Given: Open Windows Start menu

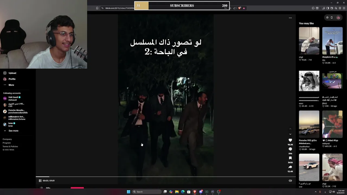Looking at the screenshot, I should tap(128, 192).
